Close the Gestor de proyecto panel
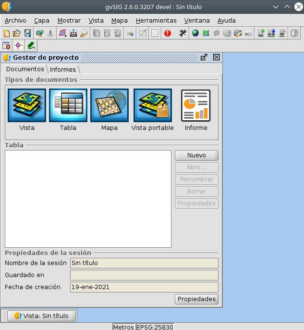The width and height of the screenshot is (304, 330). [x=217, y=57]
